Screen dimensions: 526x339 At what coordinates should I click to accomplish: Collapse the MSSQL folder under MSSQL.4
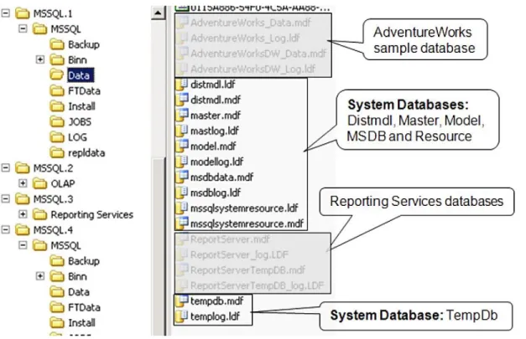pos(23,245)
